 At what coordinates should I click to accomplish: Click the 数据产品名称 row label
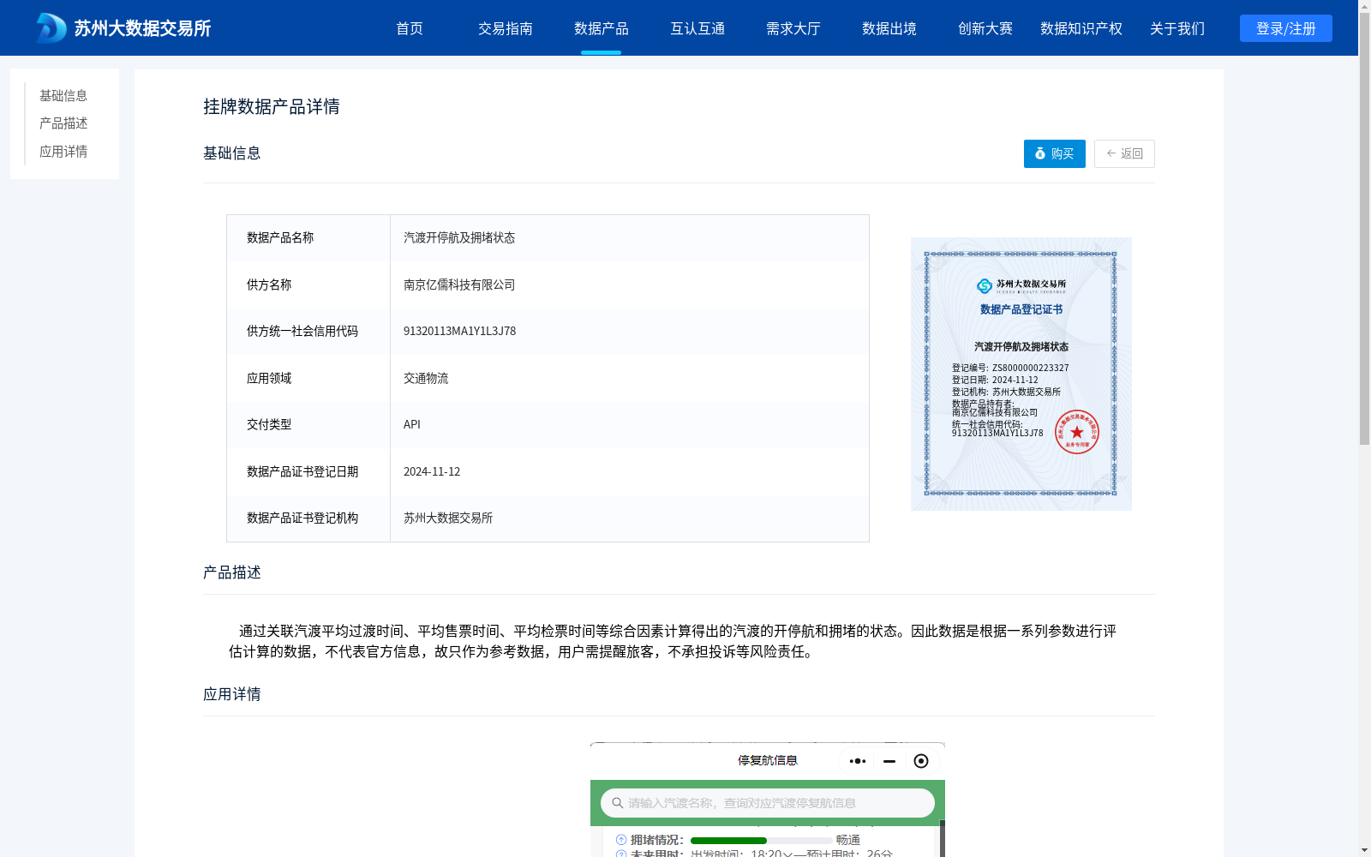point(280,237)
